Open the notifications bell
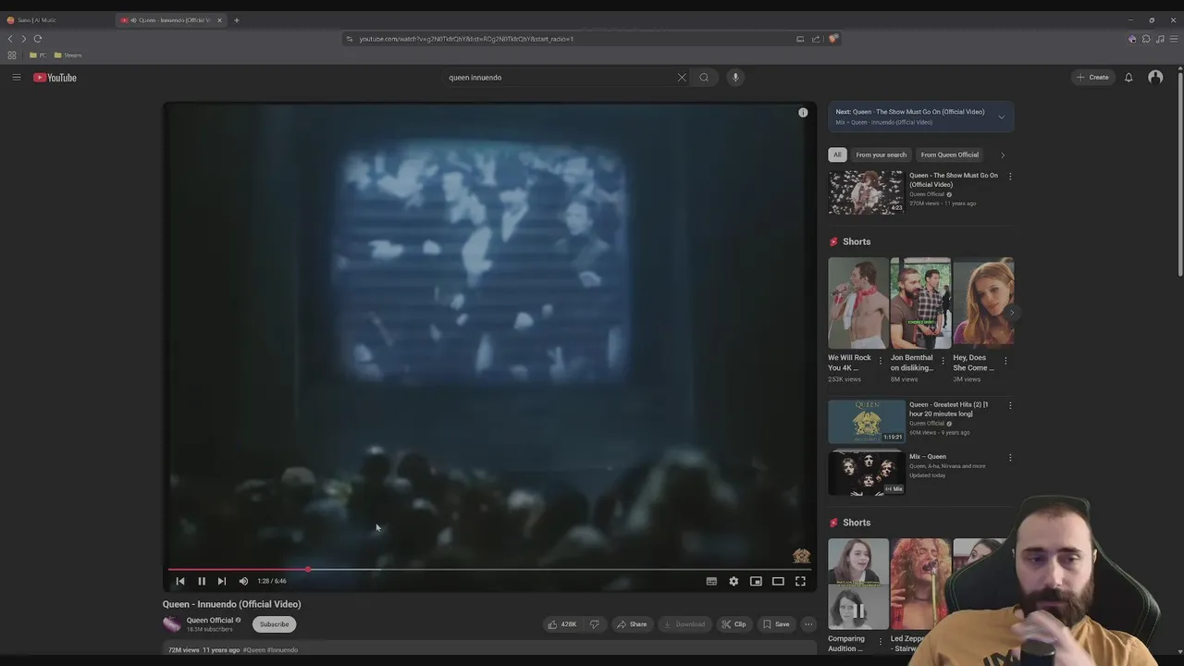This screenshot has width=1184, height=666. tap(1128, 78)
